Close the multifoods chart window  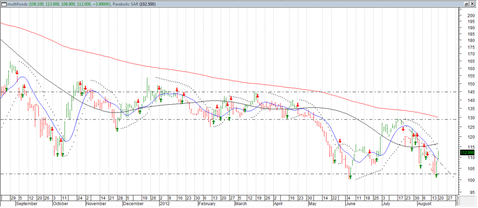473,4
